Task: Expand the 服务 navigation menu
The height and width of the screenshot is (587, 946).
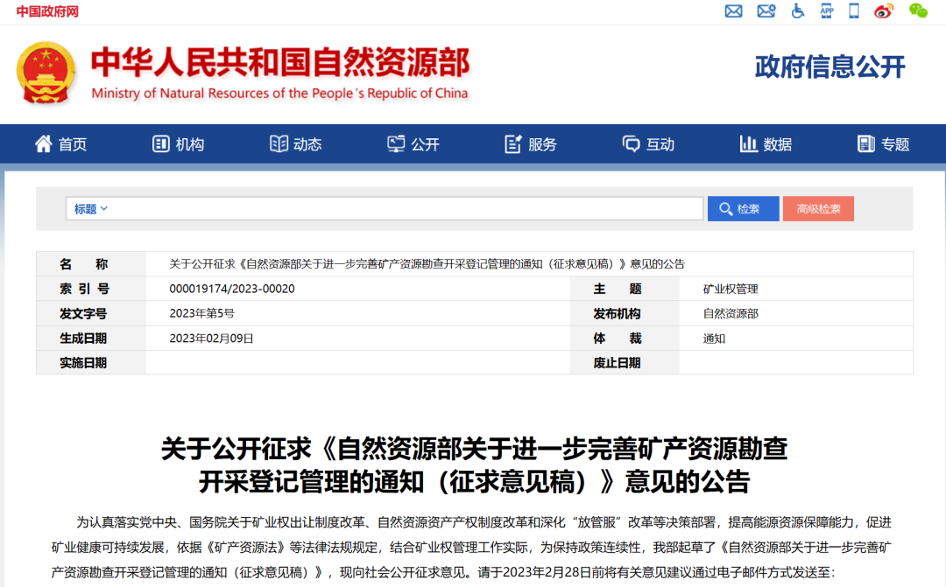Action: pyautogui.click(x=532, y=143)
